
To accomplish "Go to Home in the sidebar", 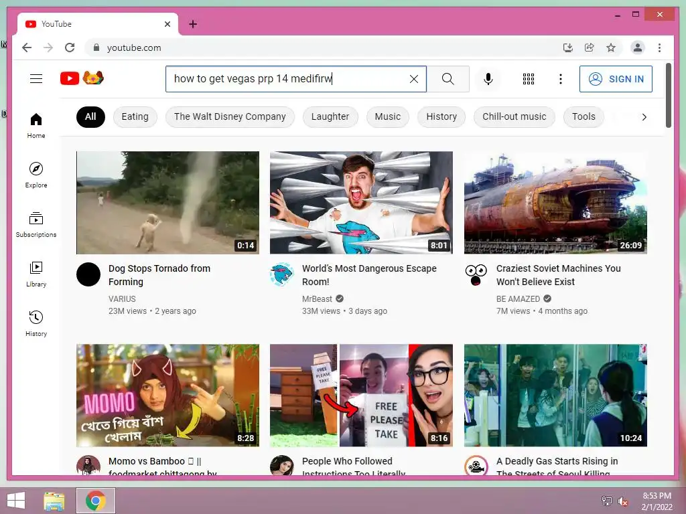I will pos(36,126).
